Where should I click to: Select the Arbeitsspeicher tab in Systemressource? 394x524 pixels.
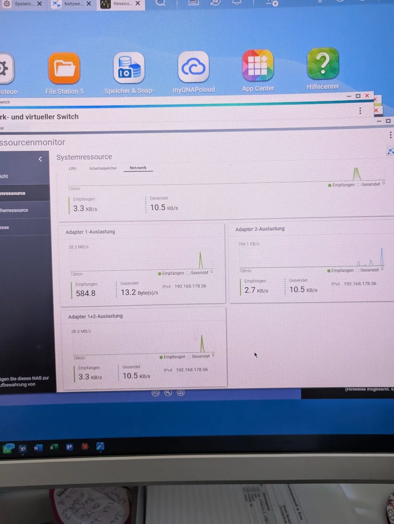[x=103, y=168]
